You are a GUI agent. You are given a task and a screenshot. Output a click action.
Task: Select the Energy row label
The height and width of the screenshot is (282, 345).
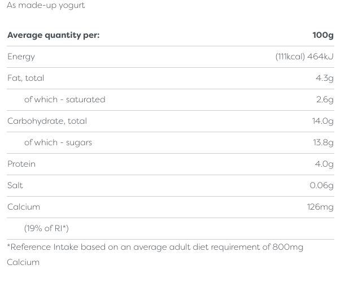(x=21, y=57)
